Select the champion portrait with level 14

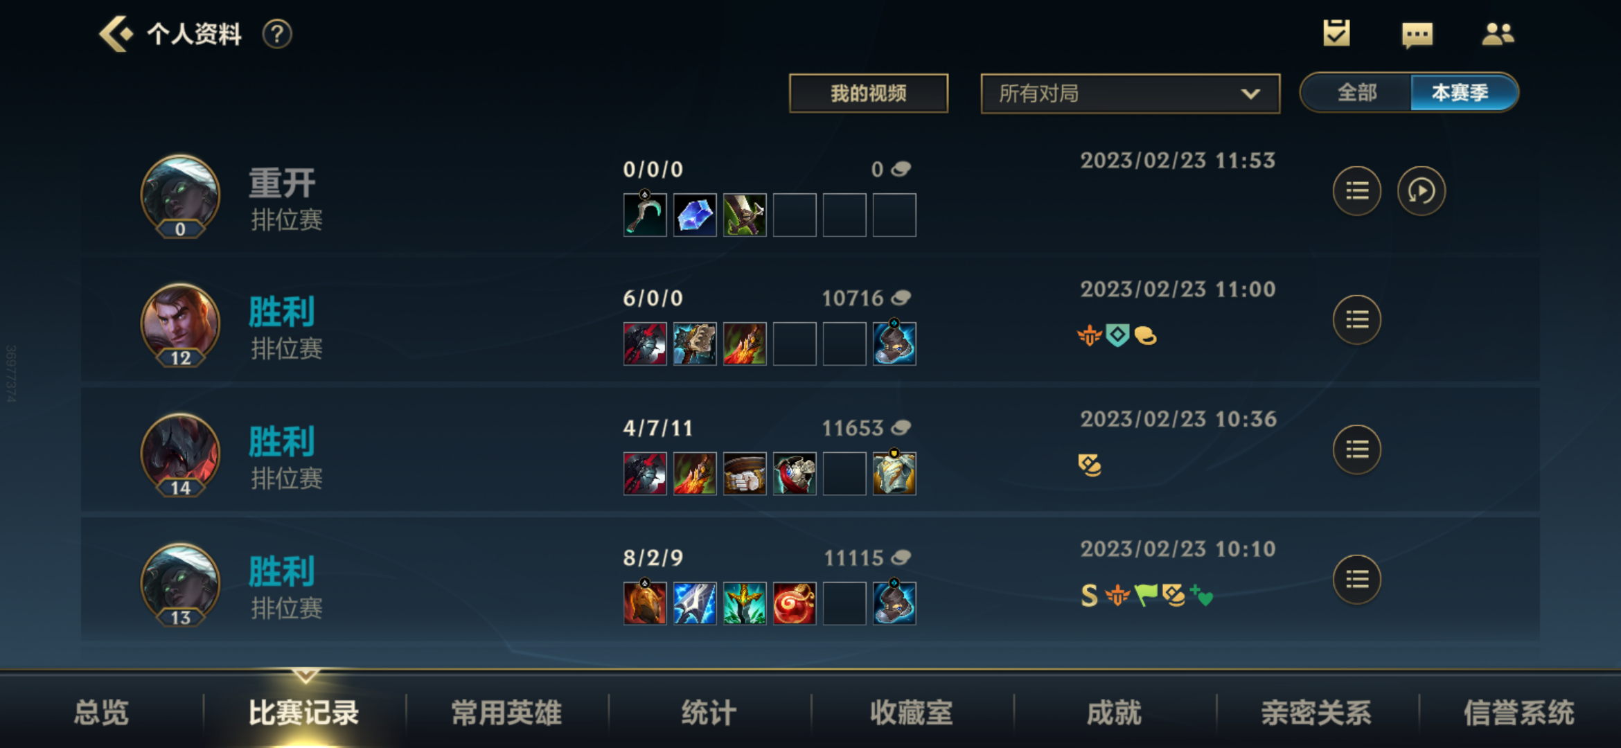[180, 455]
